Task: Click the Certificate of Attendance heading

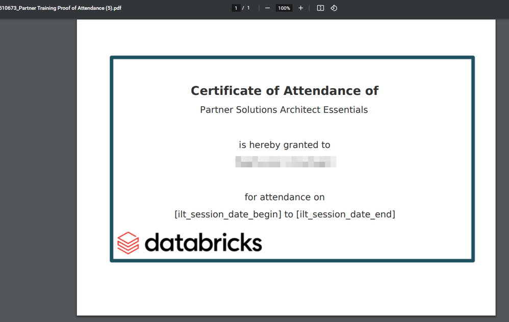Action: point(284,91)
